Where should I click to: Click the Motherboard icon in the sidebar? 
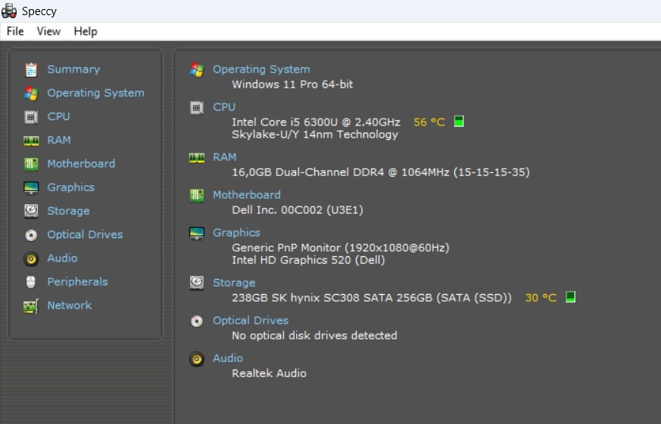(31, 164)
